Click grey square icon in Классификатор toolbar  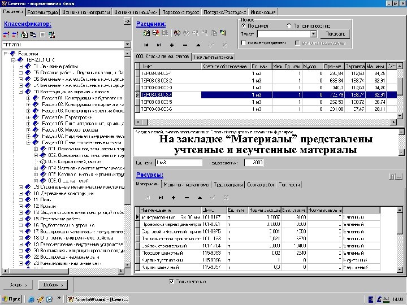point(42,34)
